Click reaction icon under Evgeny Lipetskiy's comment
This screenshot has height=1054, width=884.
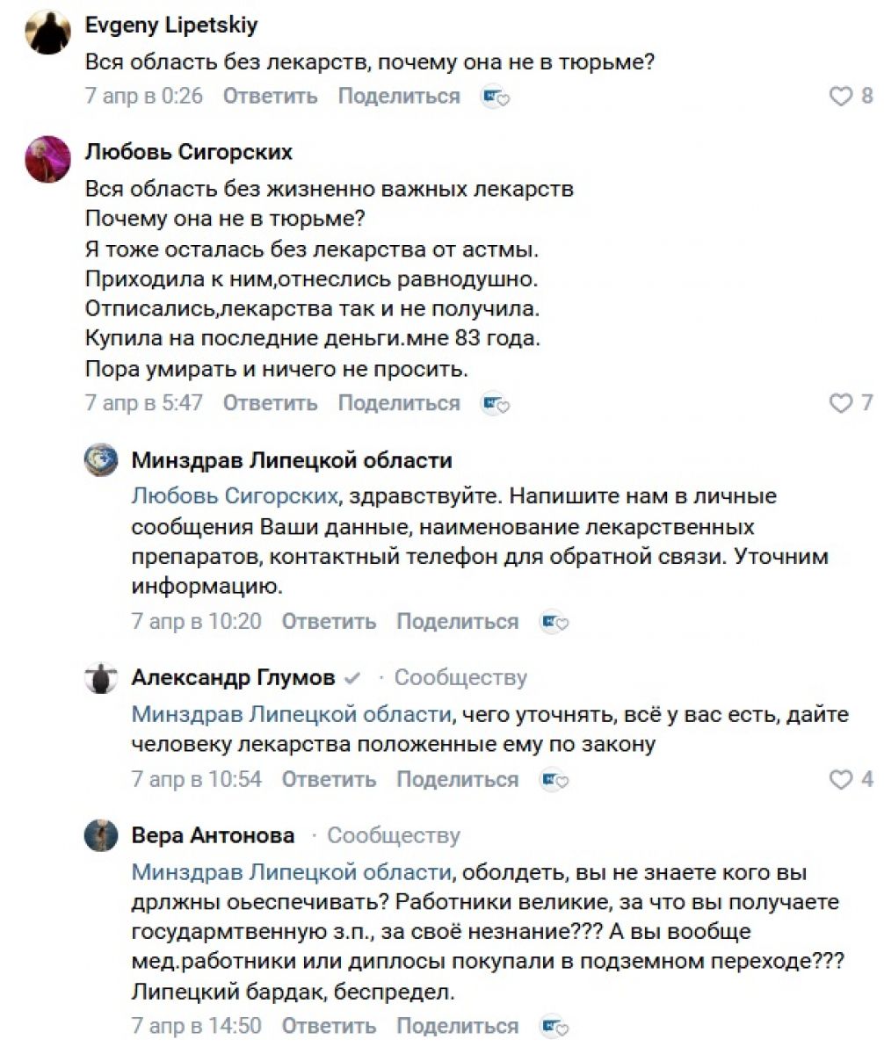pos(496,97)
